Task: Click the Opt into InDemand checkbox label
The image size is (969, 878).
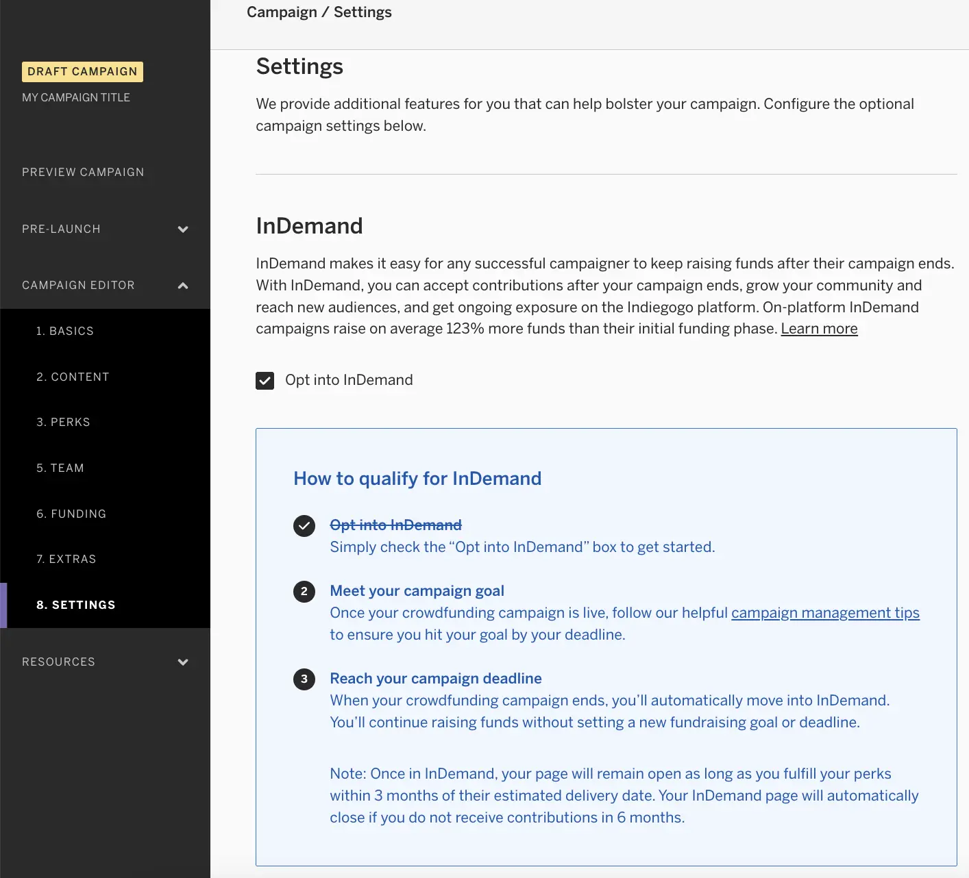Action: click(x=349, y=380)
